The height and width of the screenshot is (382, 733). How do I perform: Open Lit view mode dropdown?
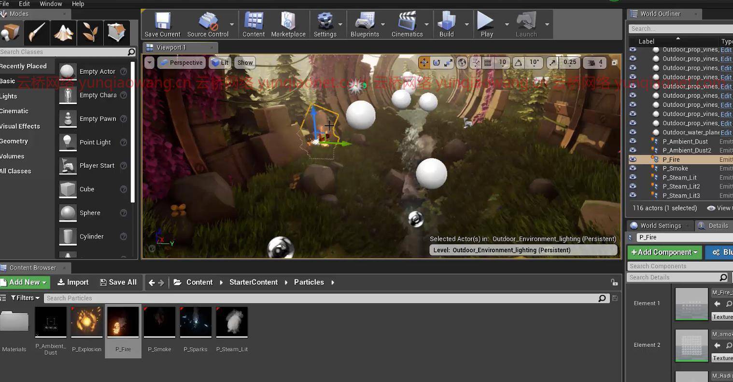[x=220, y=63]
